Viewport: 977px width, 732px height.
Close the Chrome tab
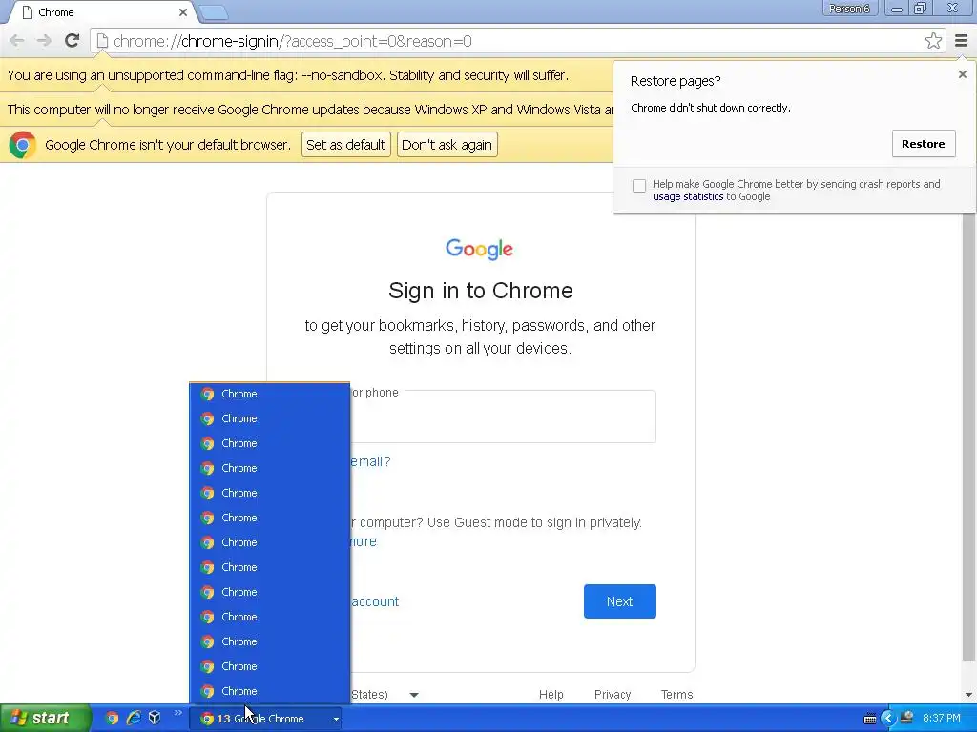182,12
